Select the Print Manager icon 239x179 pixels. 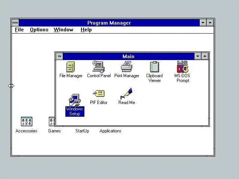pyautogui.click(x=127, y=66)
